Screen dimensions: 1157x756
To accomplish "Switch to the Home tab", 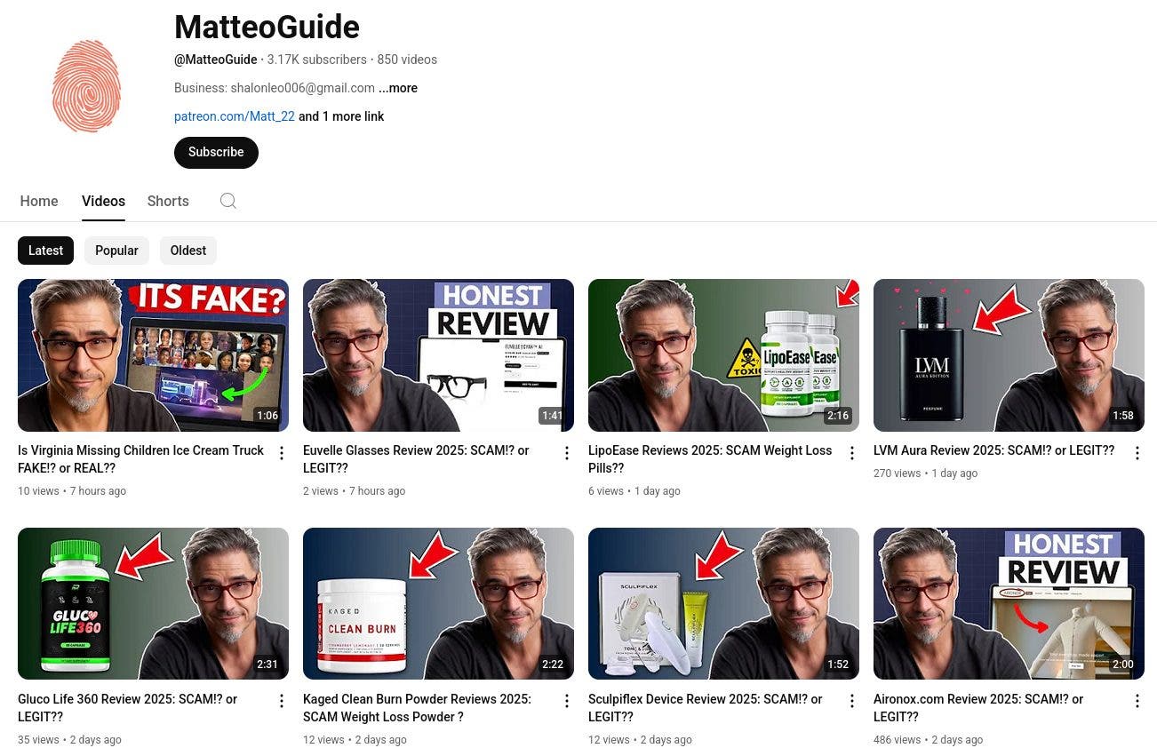I will 39,201.
